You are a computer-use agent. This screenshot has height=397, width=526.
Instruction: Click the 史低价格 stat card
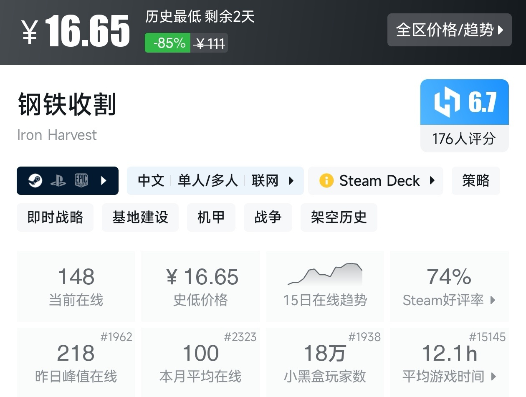(200, 286)
